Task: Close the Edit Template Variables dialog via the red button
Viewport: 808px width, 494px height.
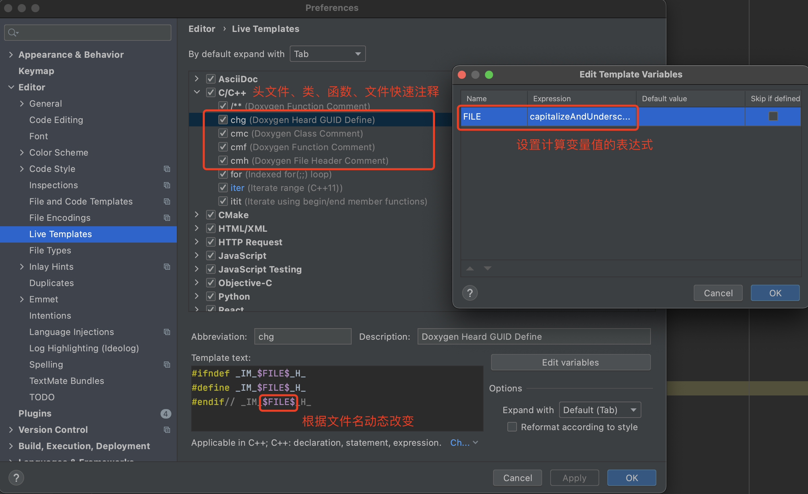Action: click(462, 74)
